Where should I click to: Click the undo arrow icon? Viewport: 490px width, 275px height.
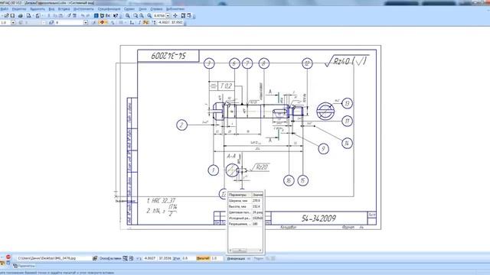(83, 15)
